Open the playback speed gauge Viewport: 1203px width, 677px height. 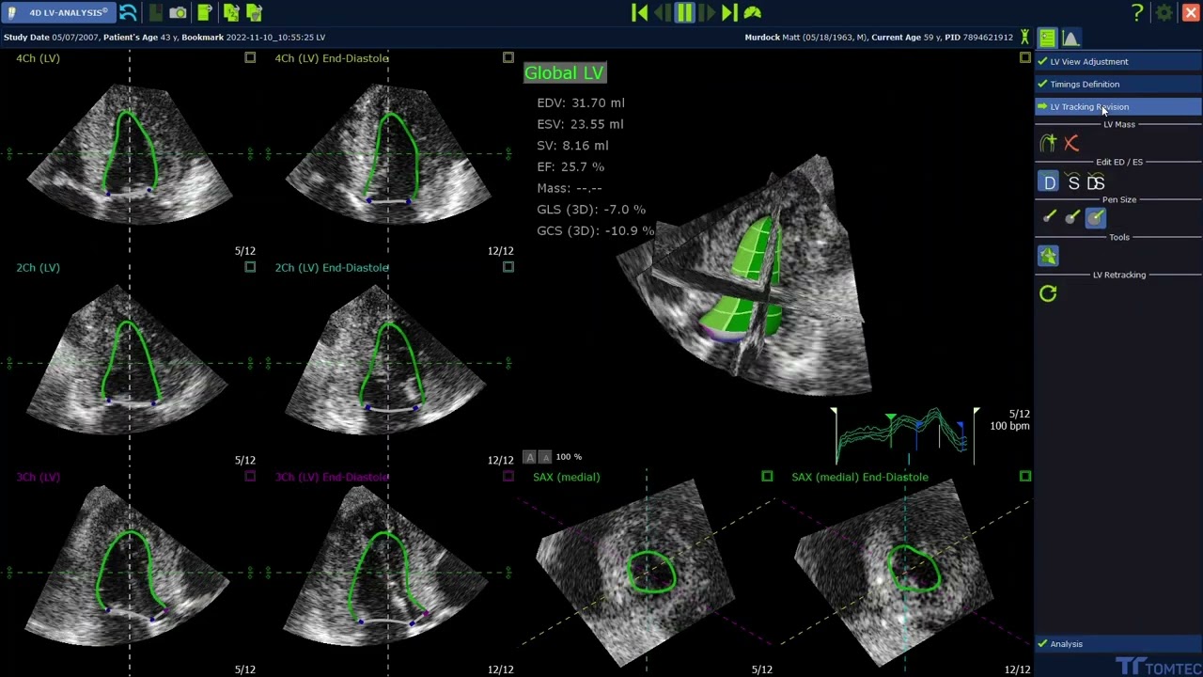click(753, 13)
